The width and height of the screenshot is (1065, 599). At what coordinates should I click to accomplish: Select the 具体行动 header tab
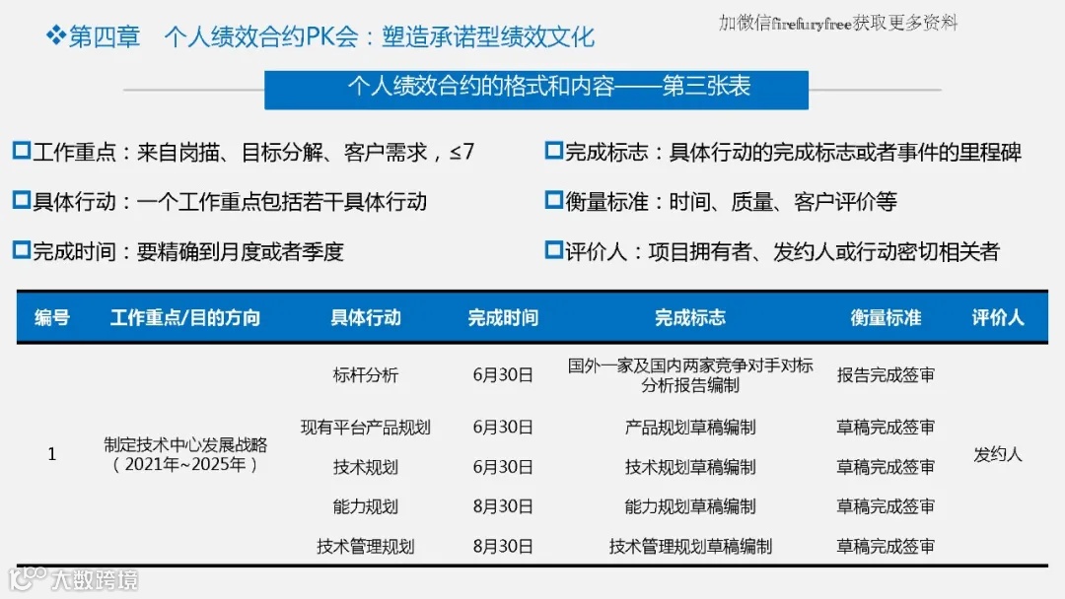(x=368, y=317)
